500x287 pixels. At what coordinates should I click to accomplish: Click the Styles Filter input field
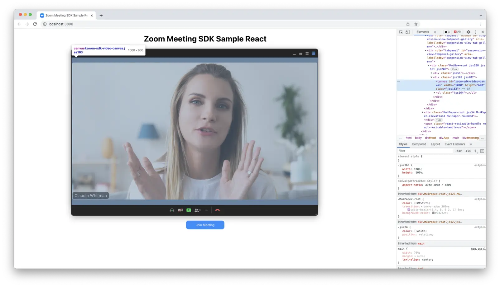point(424,151)
